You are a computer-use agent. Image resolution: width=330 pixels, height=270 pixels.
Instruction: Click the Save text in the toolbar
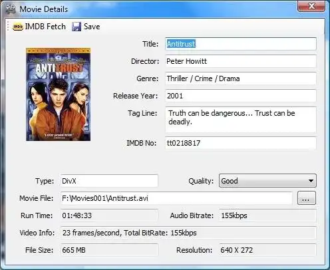[92, 27]
